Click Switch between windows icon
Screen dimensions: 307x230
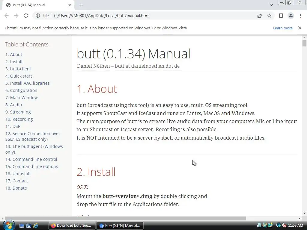point(29,226)
